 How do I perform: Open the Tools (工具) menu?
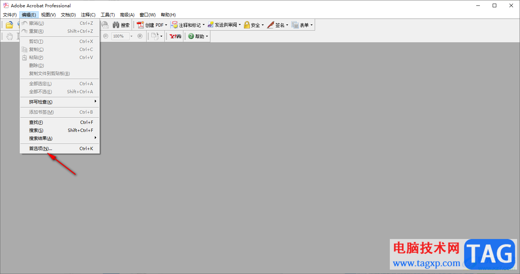tap(108, 15)
